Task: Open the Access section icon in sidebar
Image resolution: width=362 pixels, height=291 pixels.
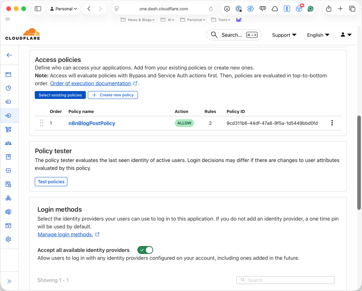Action: point(8,116)
